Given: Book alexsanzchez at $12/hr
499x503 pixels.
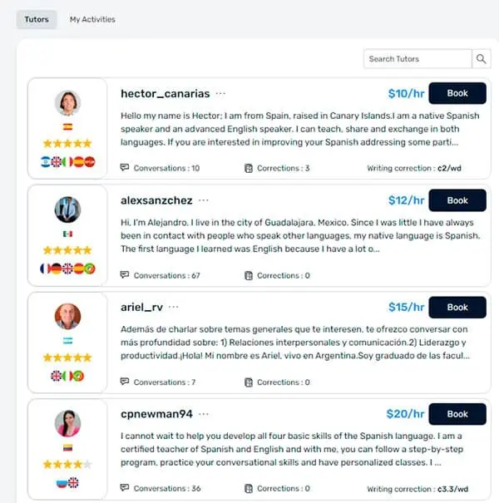Looking at the screenshot, I should [457, 200].
